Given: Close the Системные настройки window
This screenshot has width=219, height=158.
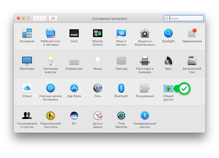Looking at the screenshot, I should 18,18.
